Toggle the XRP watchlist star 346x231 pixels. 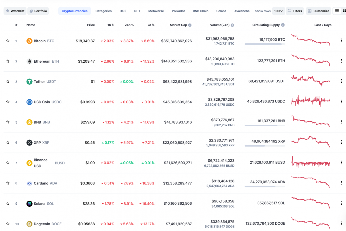(8, 143)
